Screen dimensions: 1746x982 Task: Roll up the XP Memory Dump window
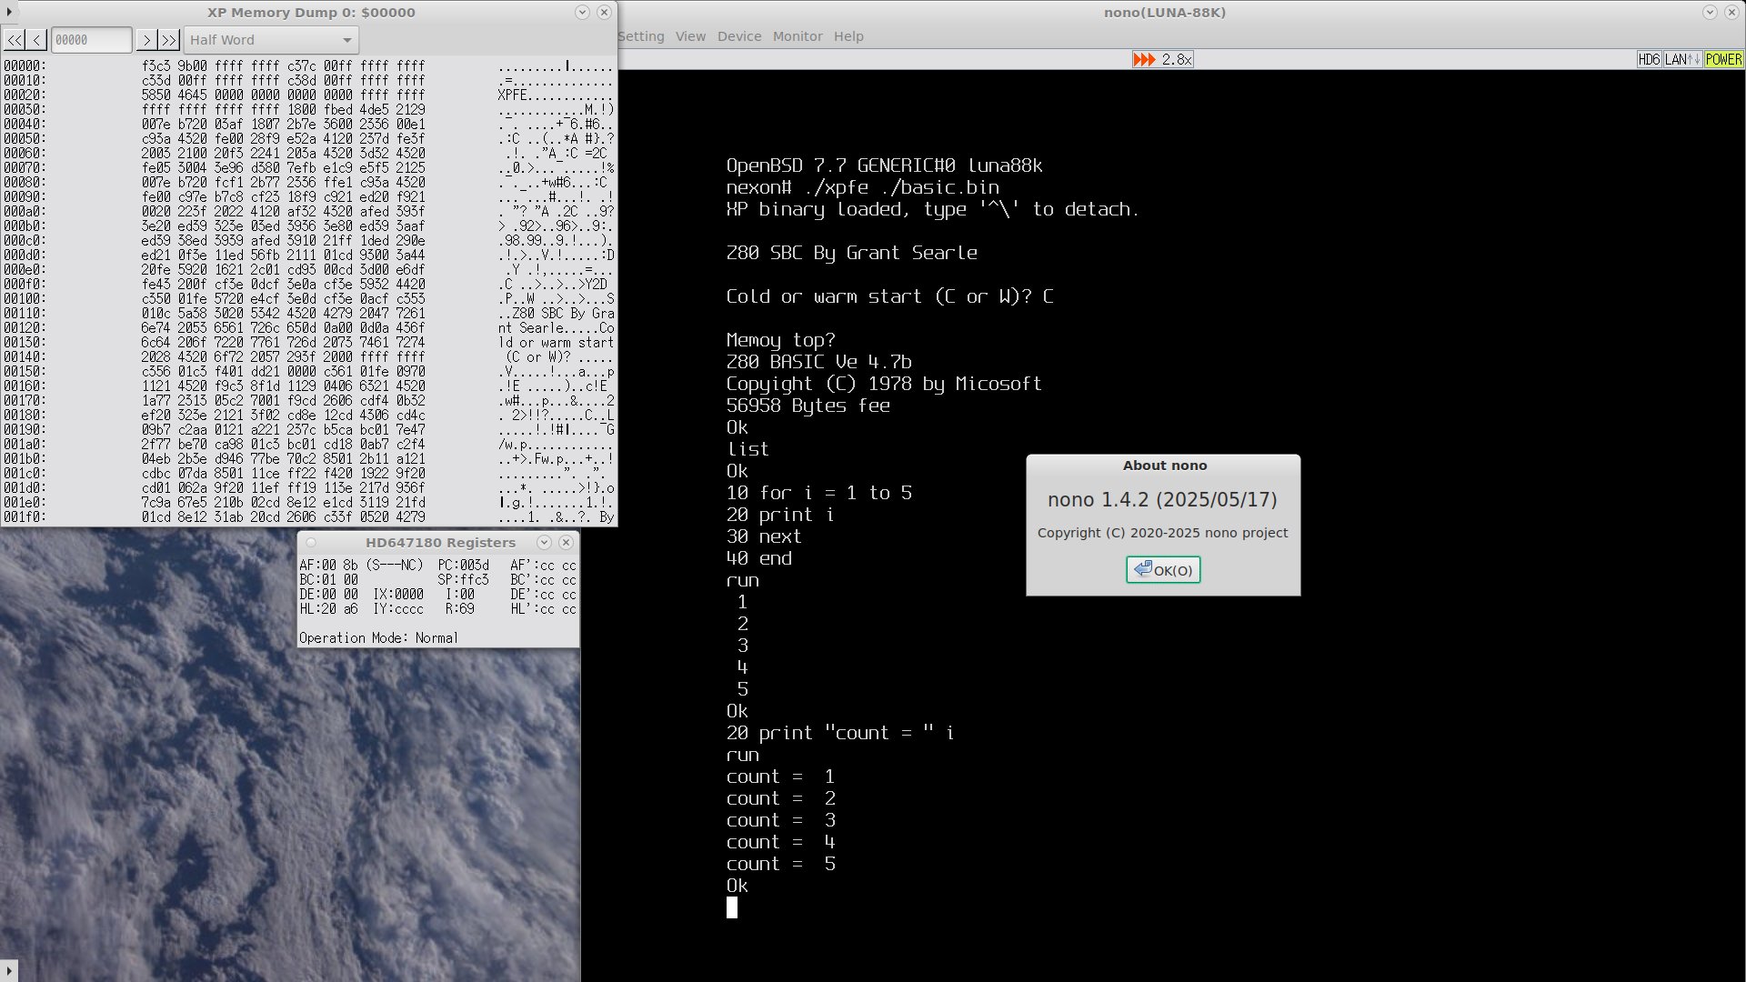click(x=582, y=13)
